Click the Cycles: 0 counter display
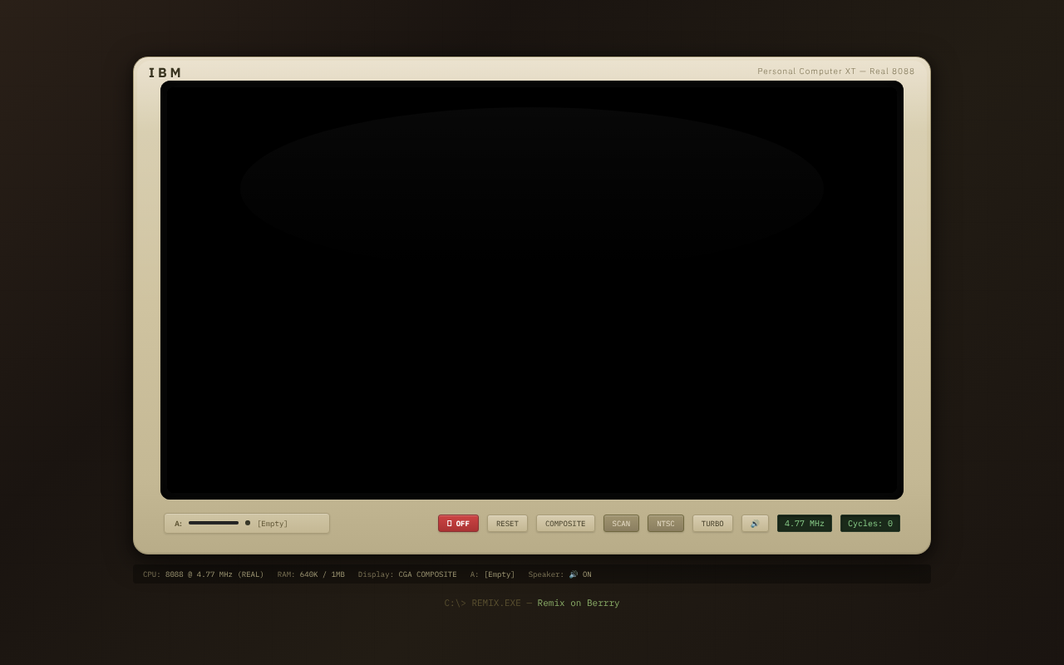Screen dimensions: 1064x665 coord(869,523)
